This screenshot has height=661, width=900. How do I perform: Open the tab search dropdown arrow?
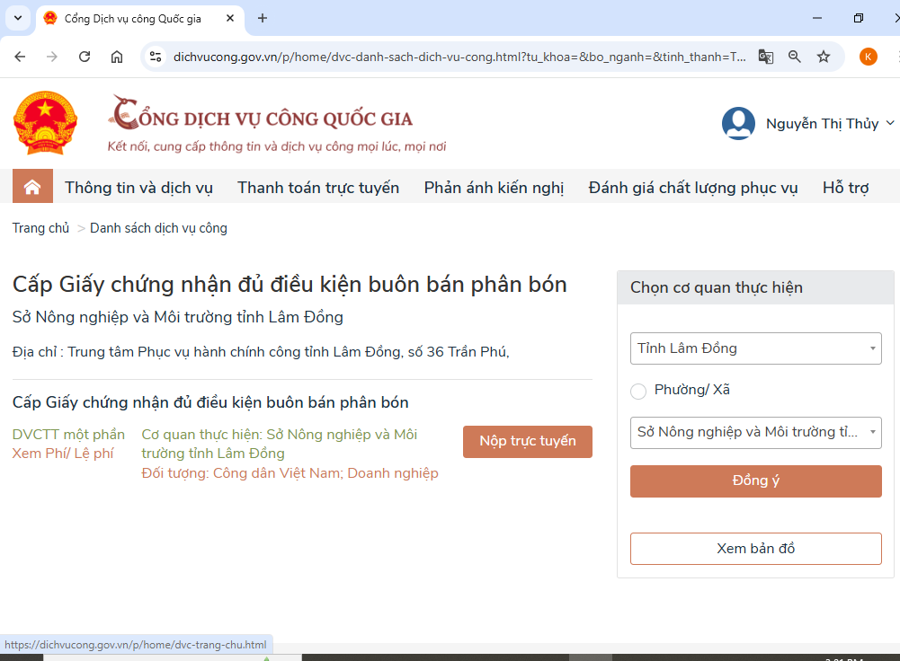pyautogui.click(x=18, y=18)
